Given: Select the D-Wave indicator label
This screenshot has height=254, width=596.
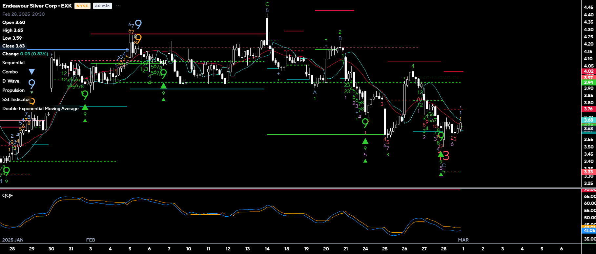Looking at the screenshot, I should 11,81.
